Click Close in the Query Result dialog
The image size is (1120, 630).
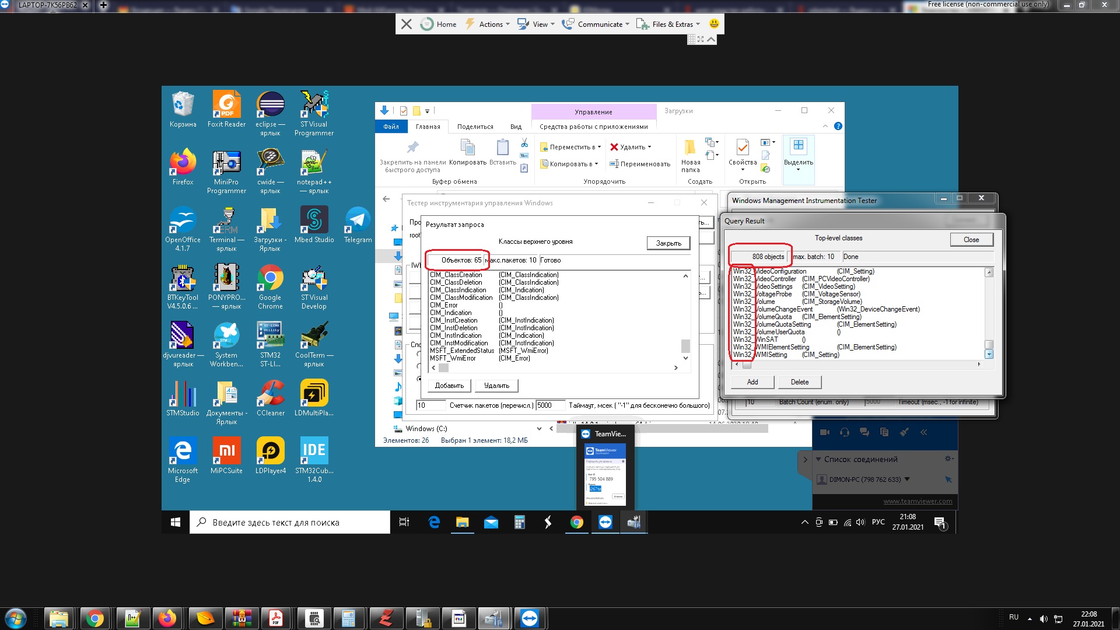coord(971,240)
